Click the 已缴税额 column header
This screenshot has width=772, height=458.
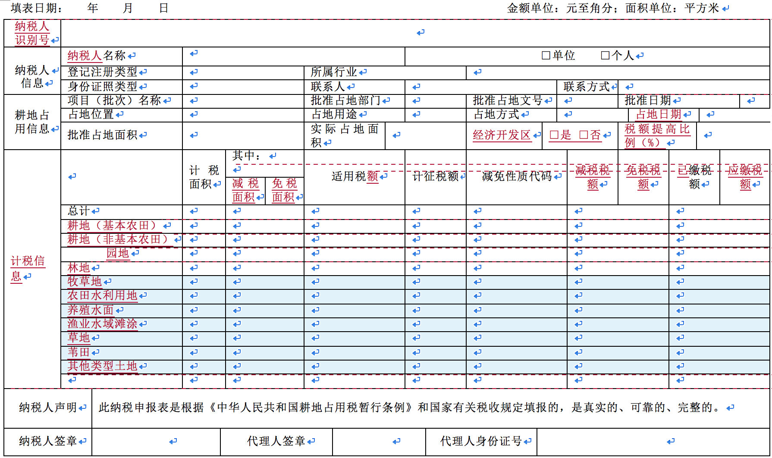click(x=694, y=177)
